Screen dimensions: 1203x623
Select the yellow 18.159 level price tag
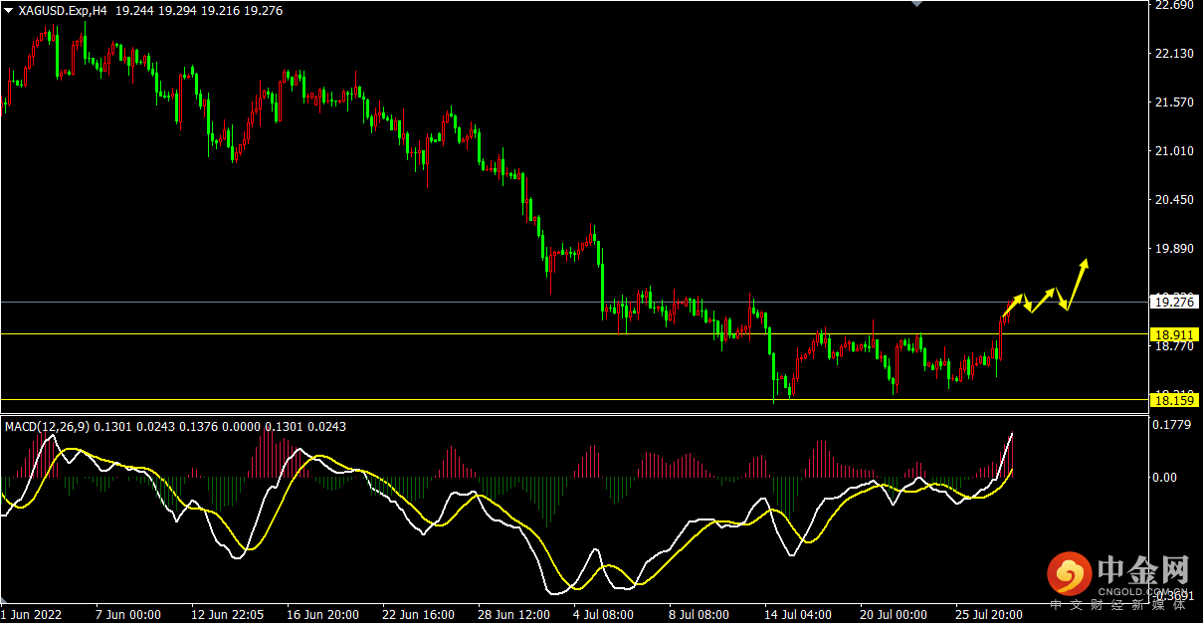pos(1174,400)
